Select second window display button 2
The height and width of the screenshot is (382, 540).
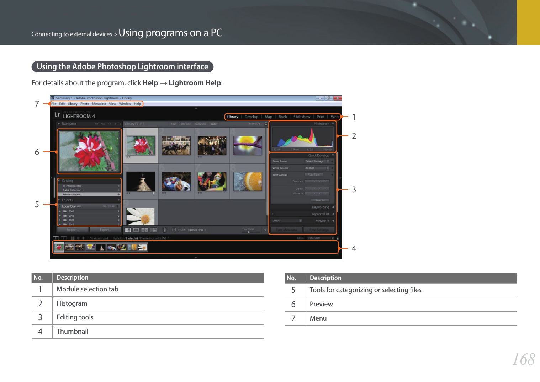(x=63, y=238)
